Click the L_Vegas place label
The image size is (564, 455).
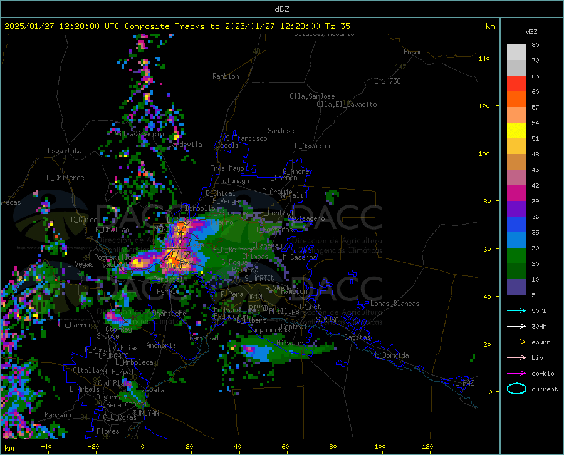tap(80, 264)
